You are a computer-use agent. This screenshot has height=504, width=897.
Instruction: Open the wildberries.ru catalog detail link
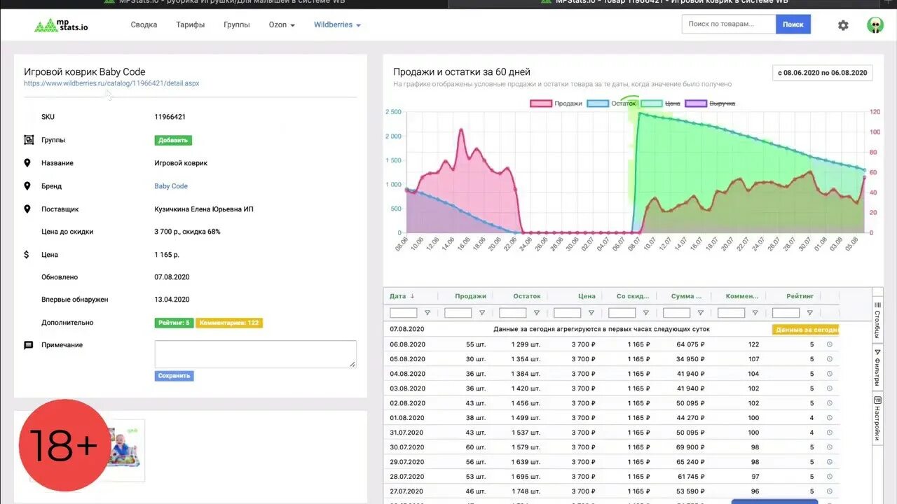(x=111, y=83)
